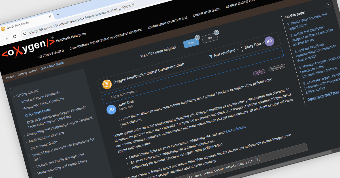
Task: Click the '5 days ago' timestamp
Action: [x=126, y=107]
